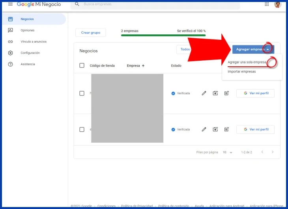
Task: Click the account profile avatar
Action: click(x=278, y=4)
